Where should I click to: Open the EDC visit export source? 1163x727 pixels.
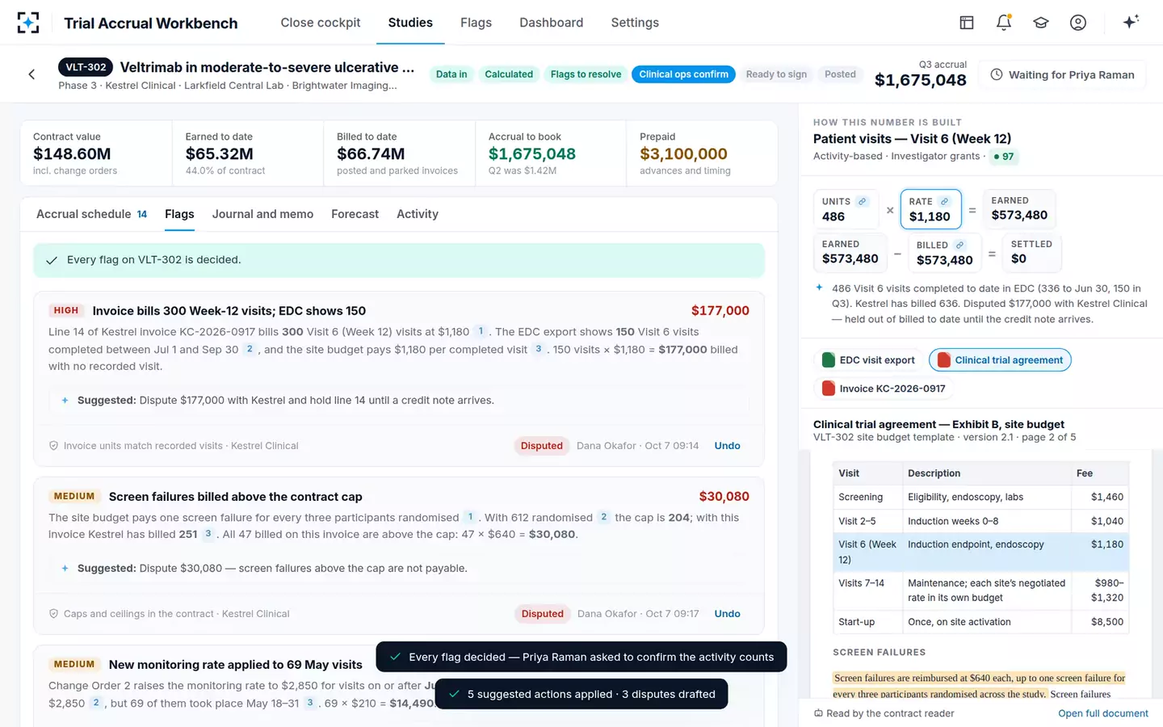tap(868, 360)
